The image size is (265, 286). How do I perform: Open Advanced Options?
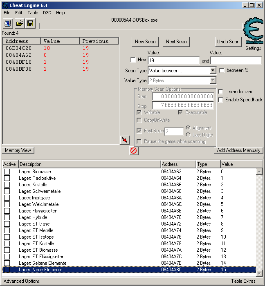pos(22,281)
